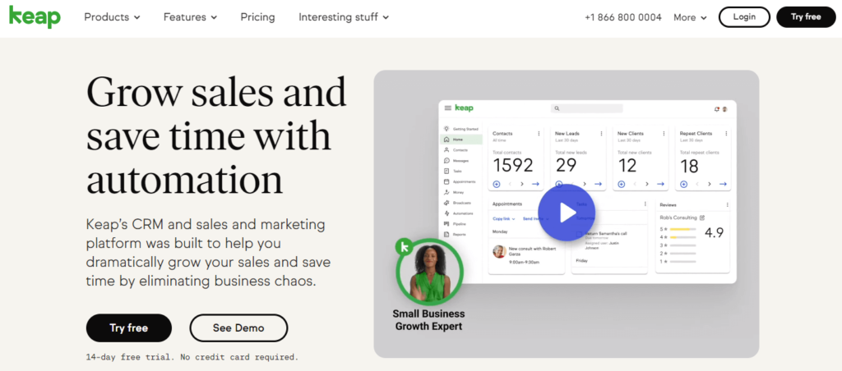Click the user avatar in the dashboard header
Viewport: 842px width, 371px height.
(724, 109)
